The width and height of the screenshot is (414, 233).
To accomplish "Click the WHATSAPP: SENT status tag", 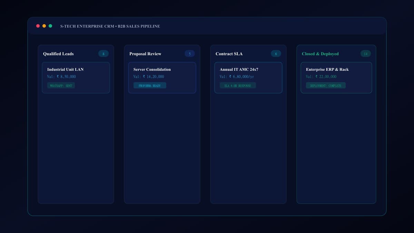I will pos(61,85).
